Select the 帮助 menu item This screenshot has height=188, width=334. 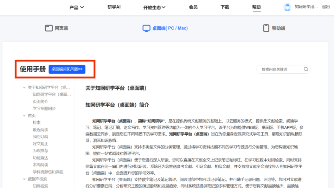(256, 7)
